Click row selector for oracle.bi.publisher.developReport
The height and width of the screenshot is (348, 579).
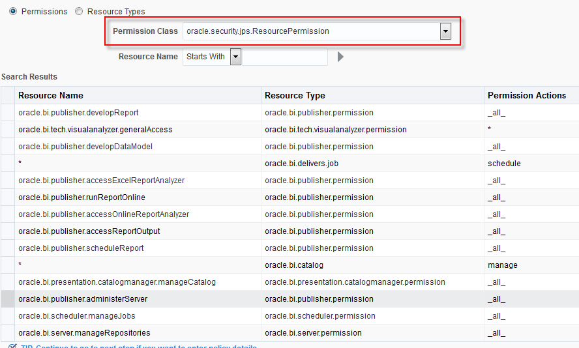8,113
